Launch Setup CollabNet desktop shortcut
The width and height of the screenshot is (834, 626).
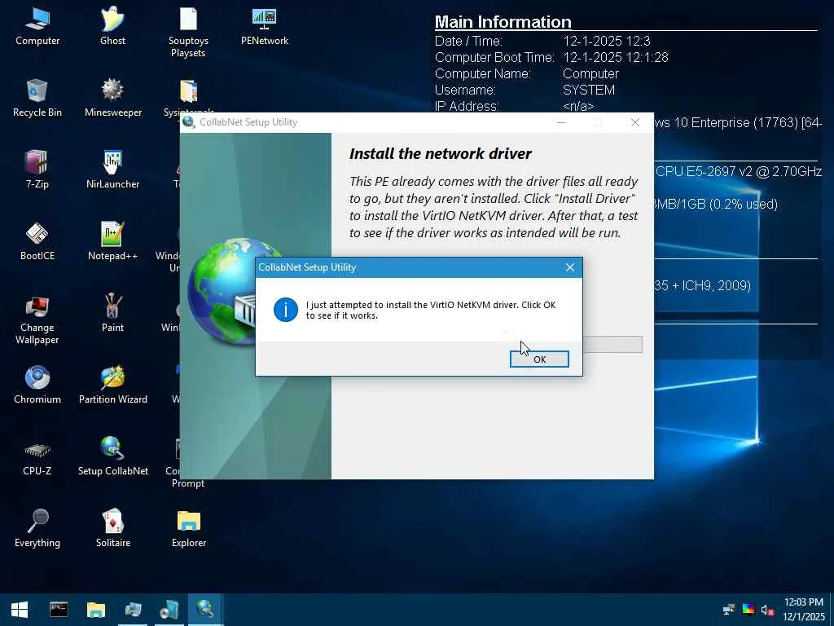click(112, 456)
